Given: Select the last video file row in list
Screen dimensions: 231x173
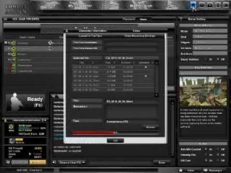Looking at the screenshot, I should 114,90.
